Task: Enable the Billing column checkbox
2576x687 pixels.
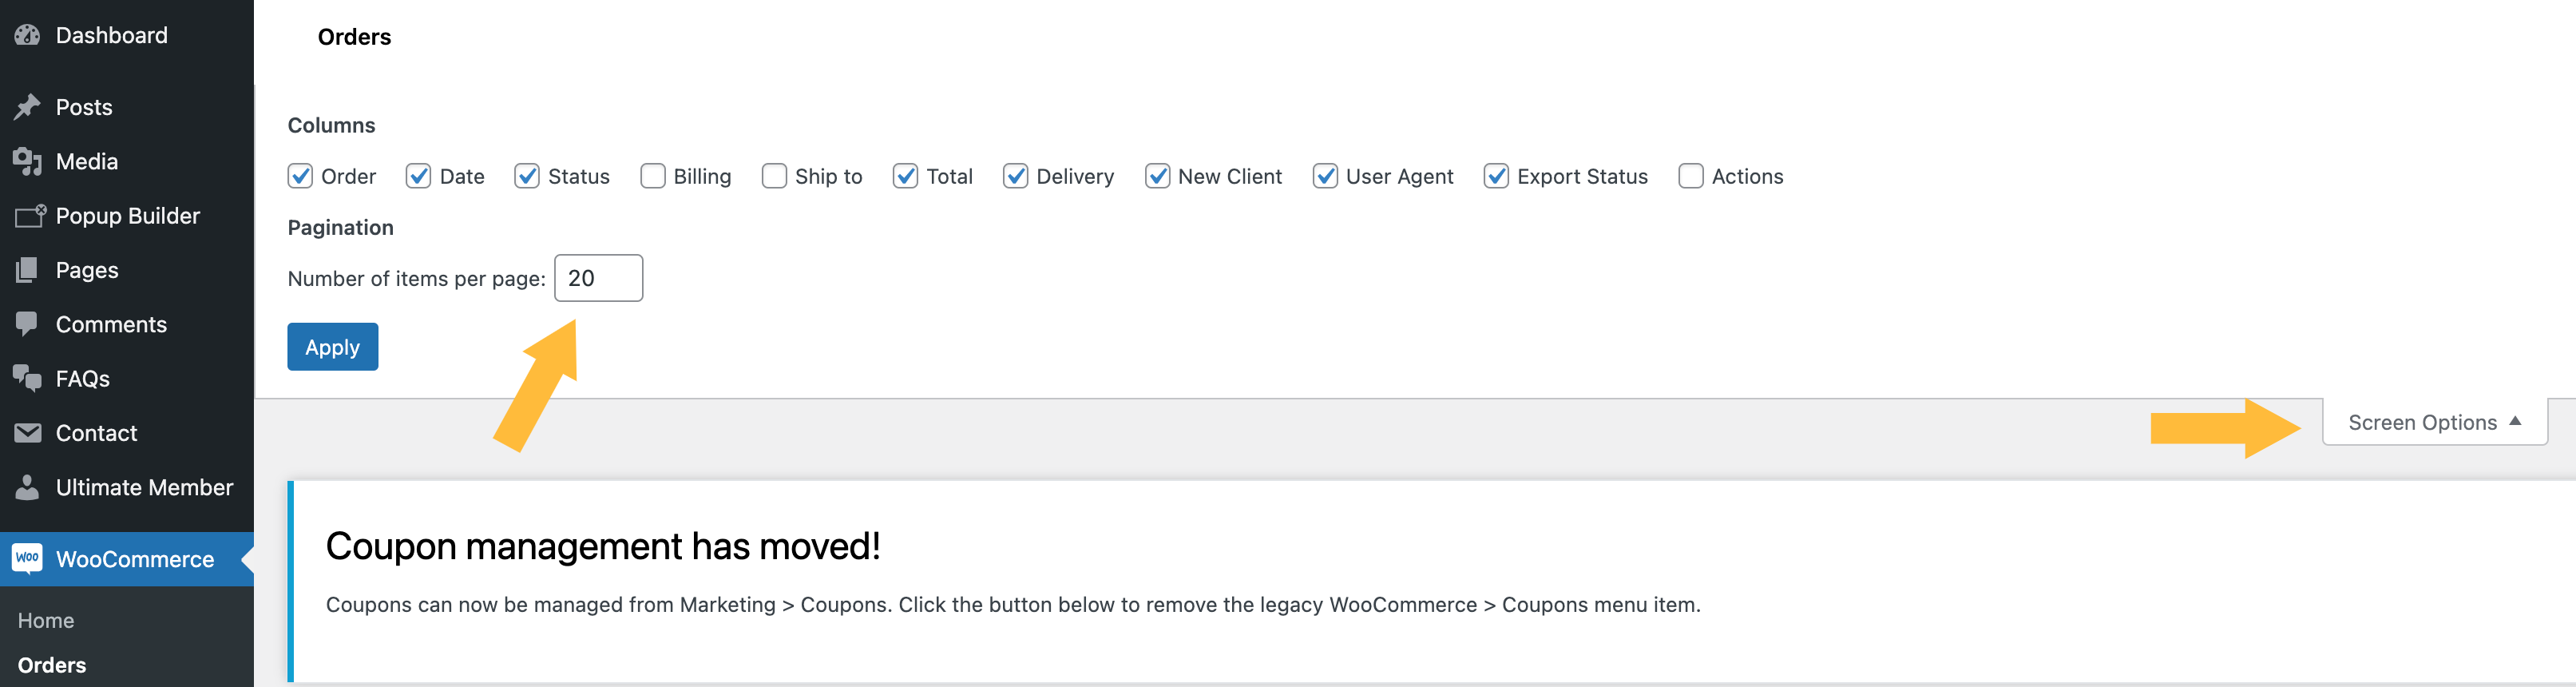Action: click(653, 177)
